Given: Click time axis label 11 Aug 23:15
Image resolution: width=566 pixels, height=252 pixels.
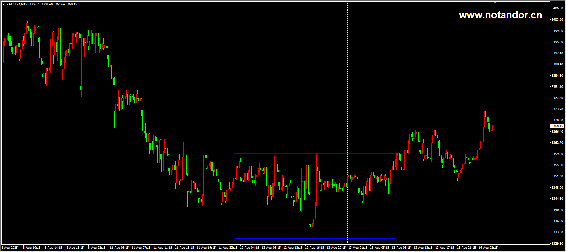Looking at the screenshot, I should (228, 248).
